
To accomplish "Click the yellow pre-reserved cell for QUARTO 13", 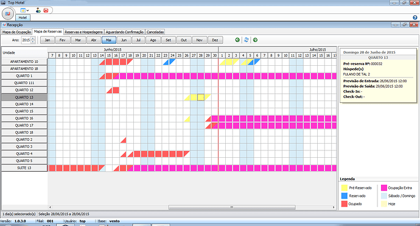I will (x=201, y=97).
